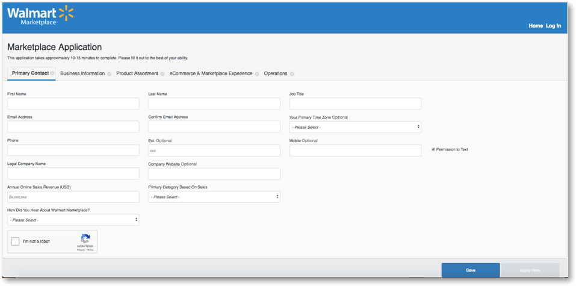Image resolution: width=576 pixels, height=286 pixels.
Task: Open reCAPTCHA Terms link
Action: tap(90, 250)
